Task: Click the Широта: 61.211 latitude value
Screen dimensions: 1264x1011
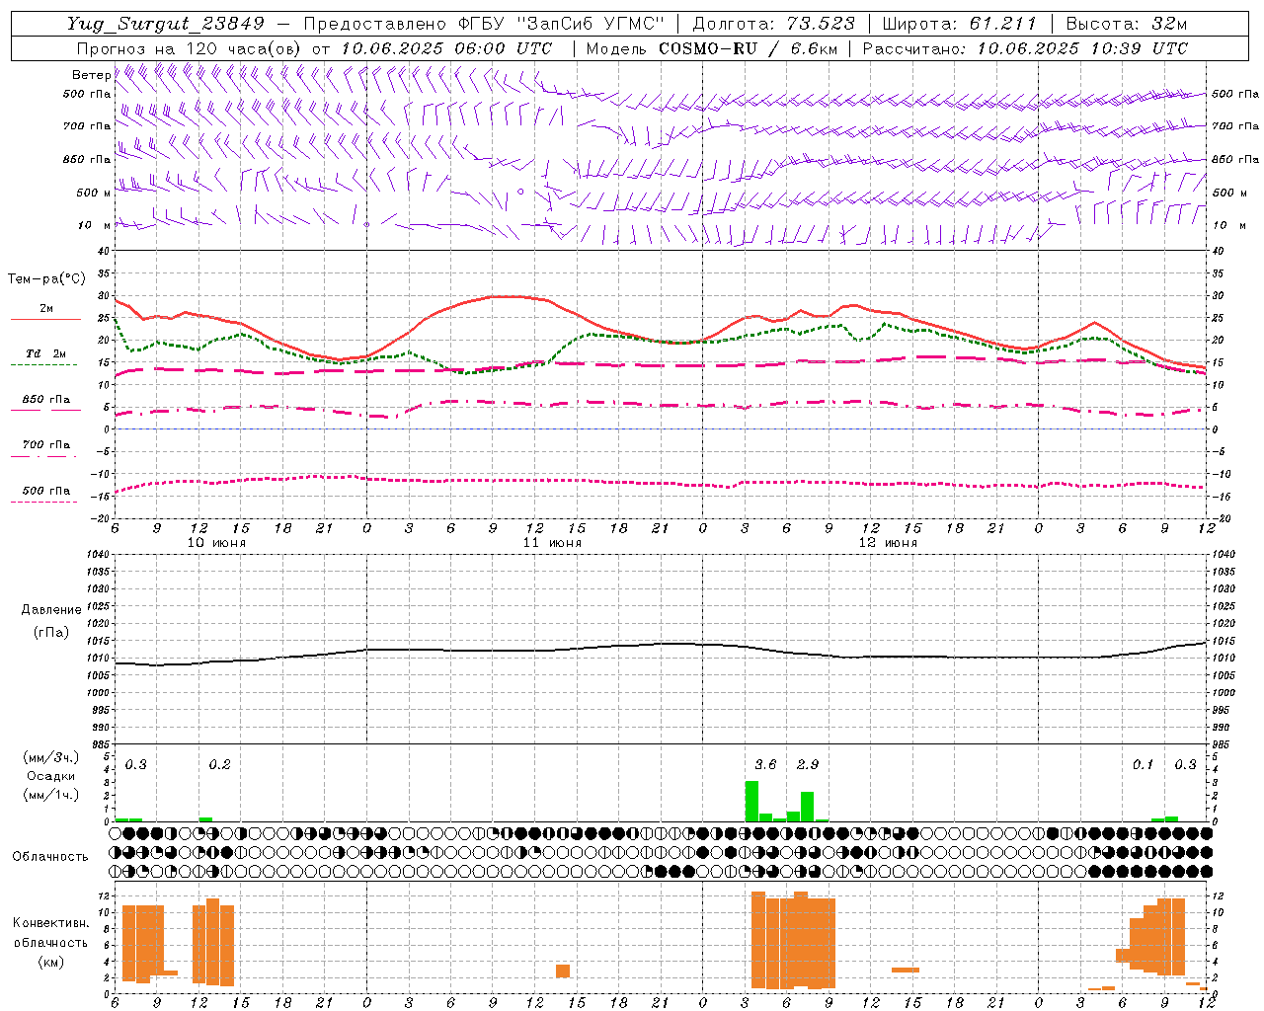Action: 959,24
